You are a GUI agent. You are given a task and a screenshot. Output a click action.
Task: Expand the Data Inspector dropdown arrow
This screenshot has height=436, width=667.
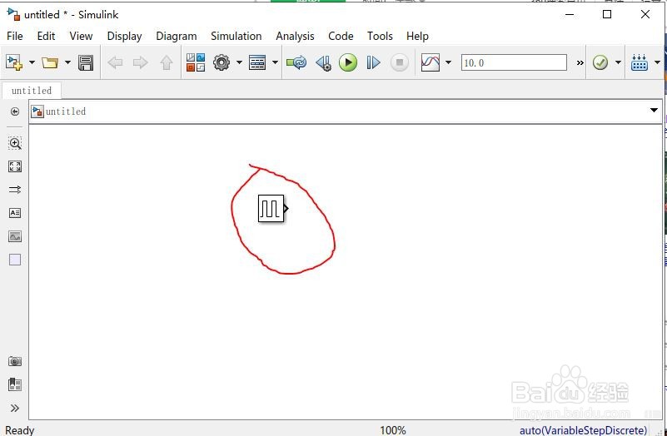448,63
